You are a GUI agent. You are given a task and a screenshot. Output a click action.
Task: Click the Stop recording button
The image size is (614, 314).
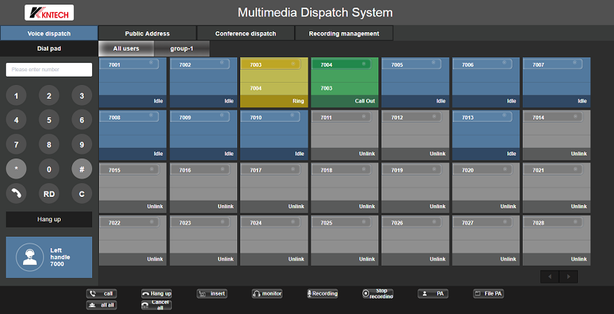378,293
